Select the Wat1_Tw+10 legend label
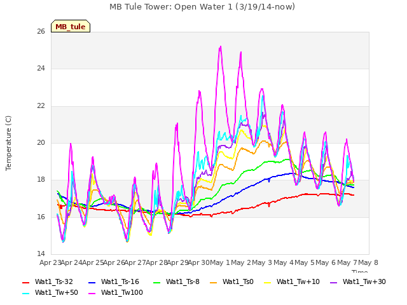Viewport: 407px width, 305px height. coord(298,282)
